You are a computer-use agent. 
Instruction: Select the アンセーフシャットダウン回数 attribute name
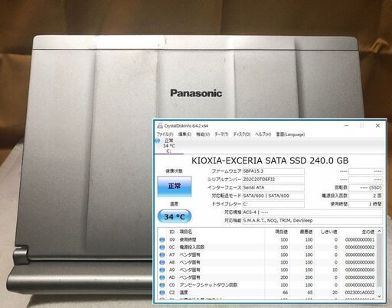(x=208, y=285)
